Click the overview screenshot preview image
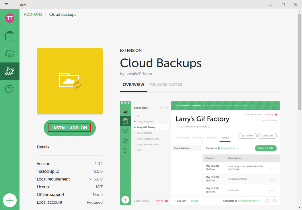Image resolution: width=302 pixels, height=210 pixels. pyautogui.click(x=200, y=153)
